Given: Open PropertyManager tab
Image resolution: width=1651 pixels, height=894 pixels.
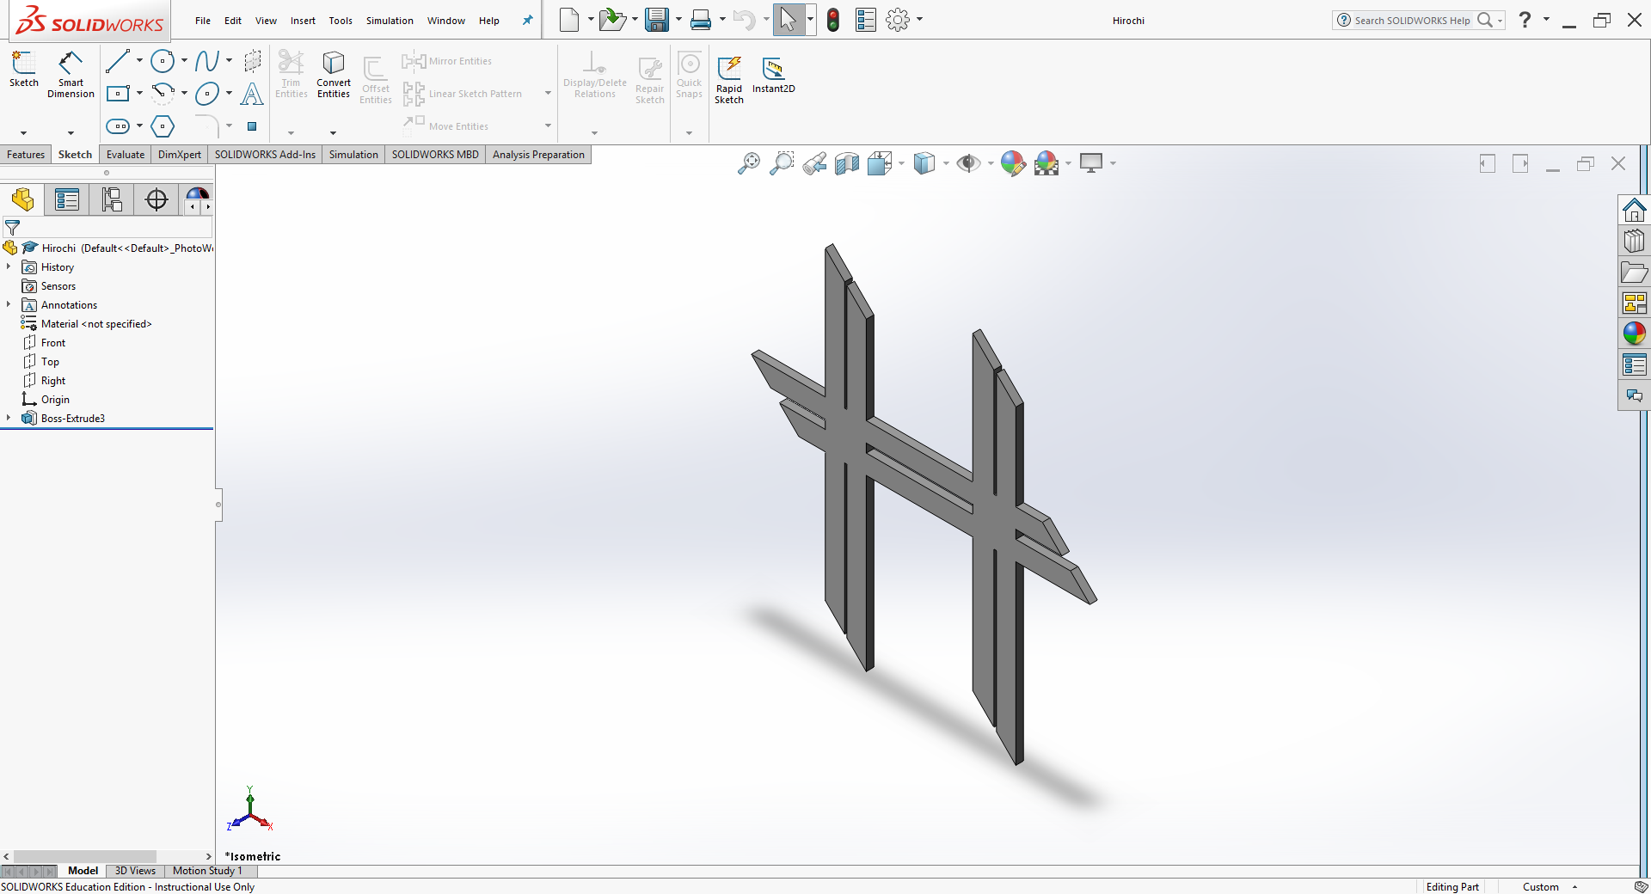Looking at the screenshot, I should [x=67, y=199].
